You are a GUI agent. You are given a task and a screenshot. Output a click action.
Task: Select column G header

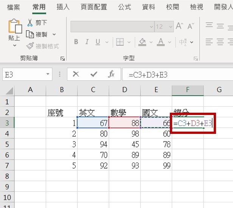point(219,90)
